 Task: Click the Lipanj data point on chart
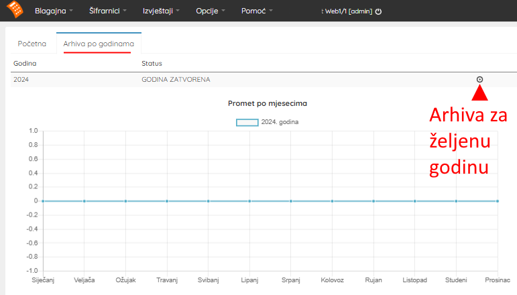[249, 201]
